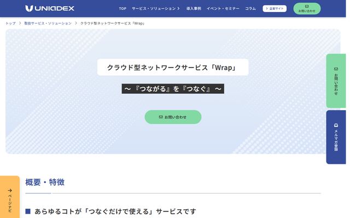Open 導入事例 in the header
The width and height of the screenshot is (350, 218).
point(194,9)
